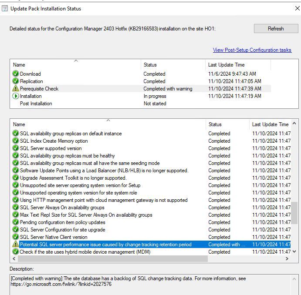The height and width of the screenshot is (295, 301).
Task: Click the dialog title bar window icon
Action: [5, 9]
